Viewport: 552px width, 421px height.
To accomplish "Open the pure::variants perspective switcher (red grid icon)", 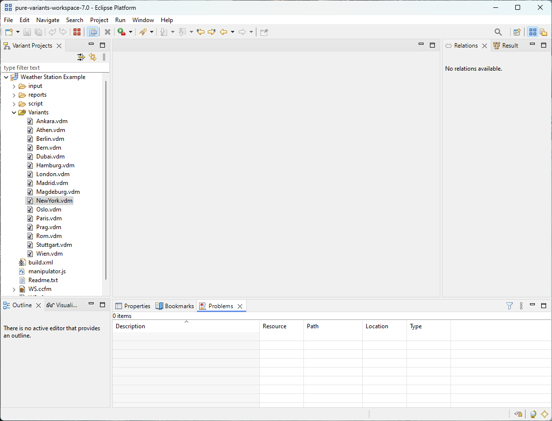I will click(x=77, y=31).
